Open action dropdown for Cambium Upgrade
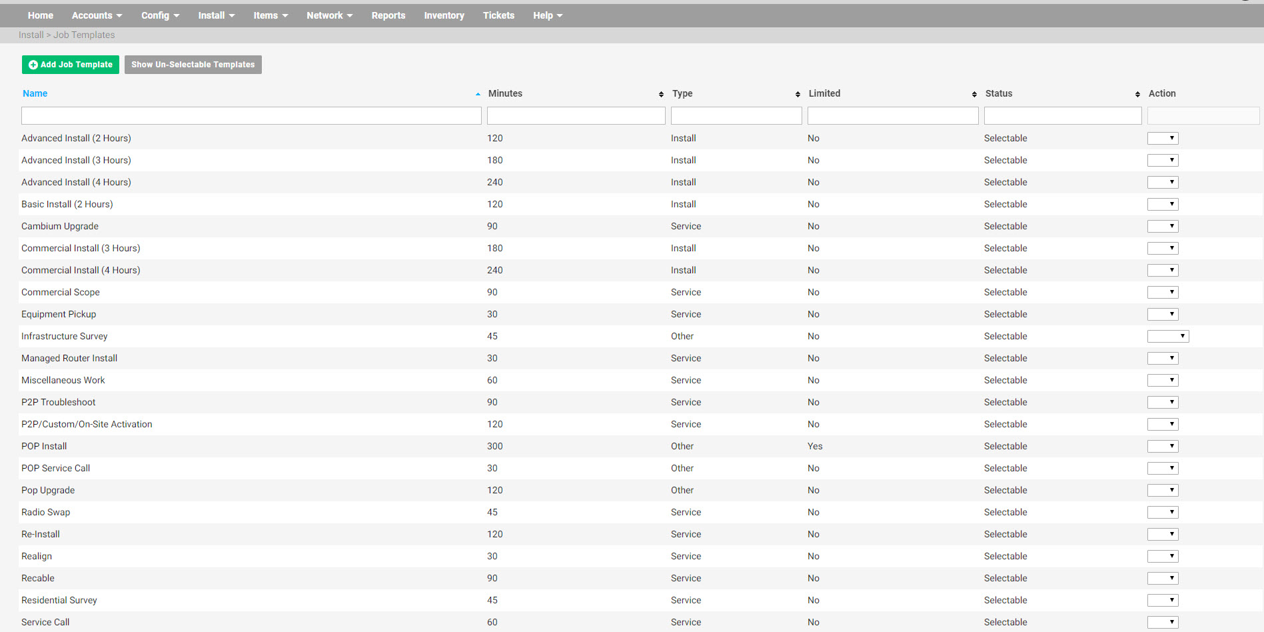Viewport: 1264px width, 632px height. coord(1163,226)
